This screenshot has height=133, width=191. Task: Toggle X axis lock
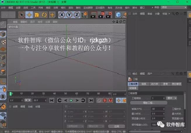coord(62,15)
